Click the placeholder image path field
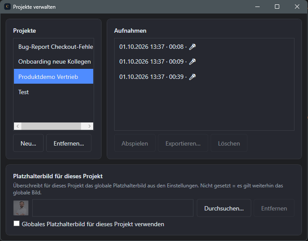Screen dimensions: 308x241 click(113, 208)
